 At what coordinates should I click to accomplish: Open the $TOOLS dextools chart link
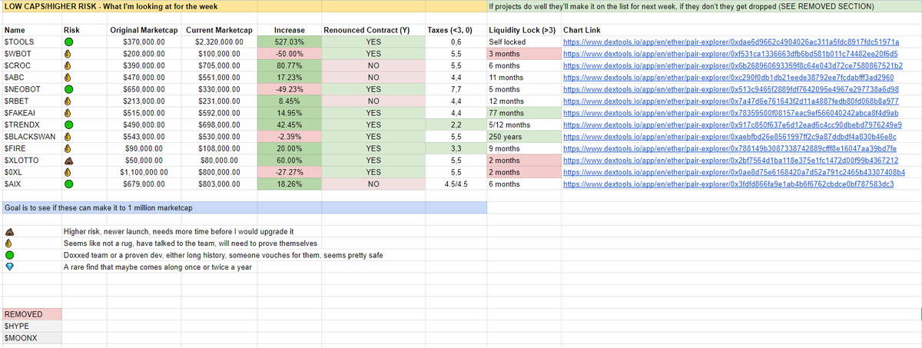pyautogui.click(x=731, y=42)
